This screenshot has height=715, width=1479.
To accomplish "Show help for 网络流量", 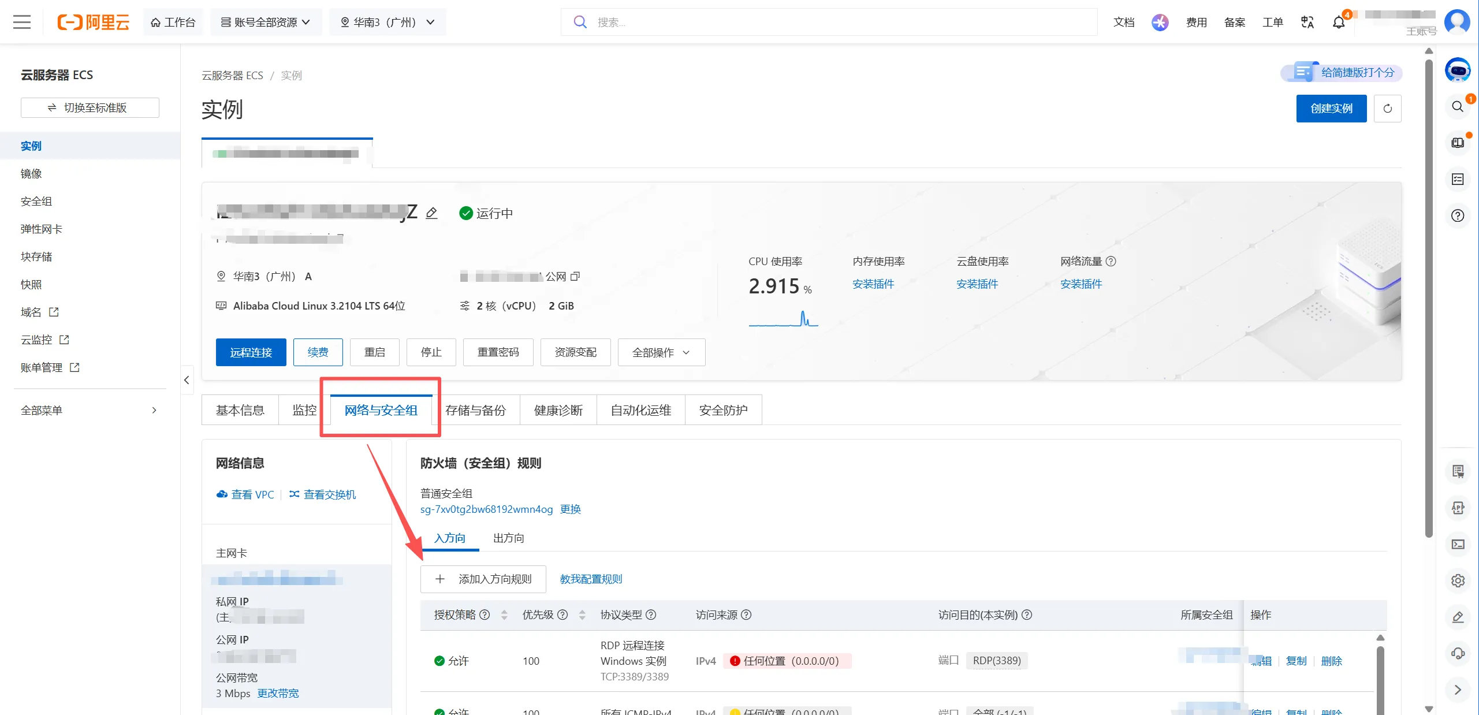I will pyautogui.click(x=1111, y=261).
